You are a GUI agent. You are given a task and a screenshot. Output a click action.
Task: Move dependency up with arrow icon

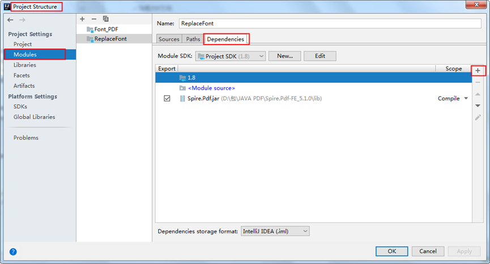click(x=478, y=94)
